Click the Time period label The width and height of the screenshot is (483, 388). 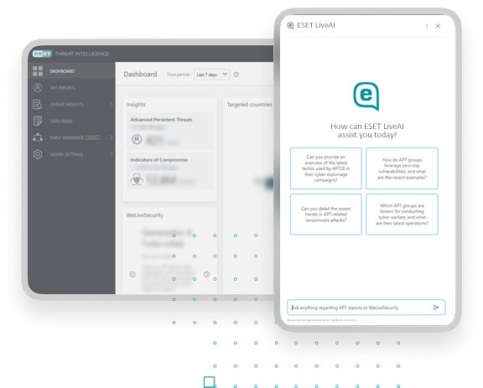178,75
